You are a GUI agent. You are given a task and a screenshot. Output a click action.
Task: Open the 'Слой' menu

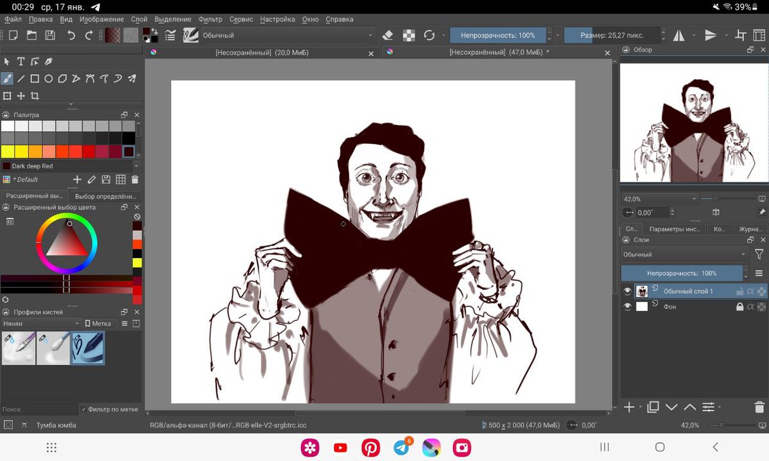(x=139, y=19)
